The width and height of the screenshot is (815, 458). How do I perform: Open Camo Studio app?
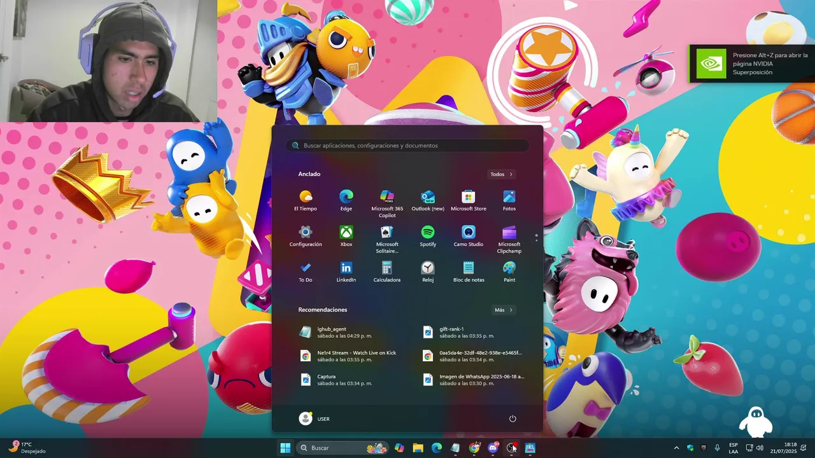[x=469, y=237]
